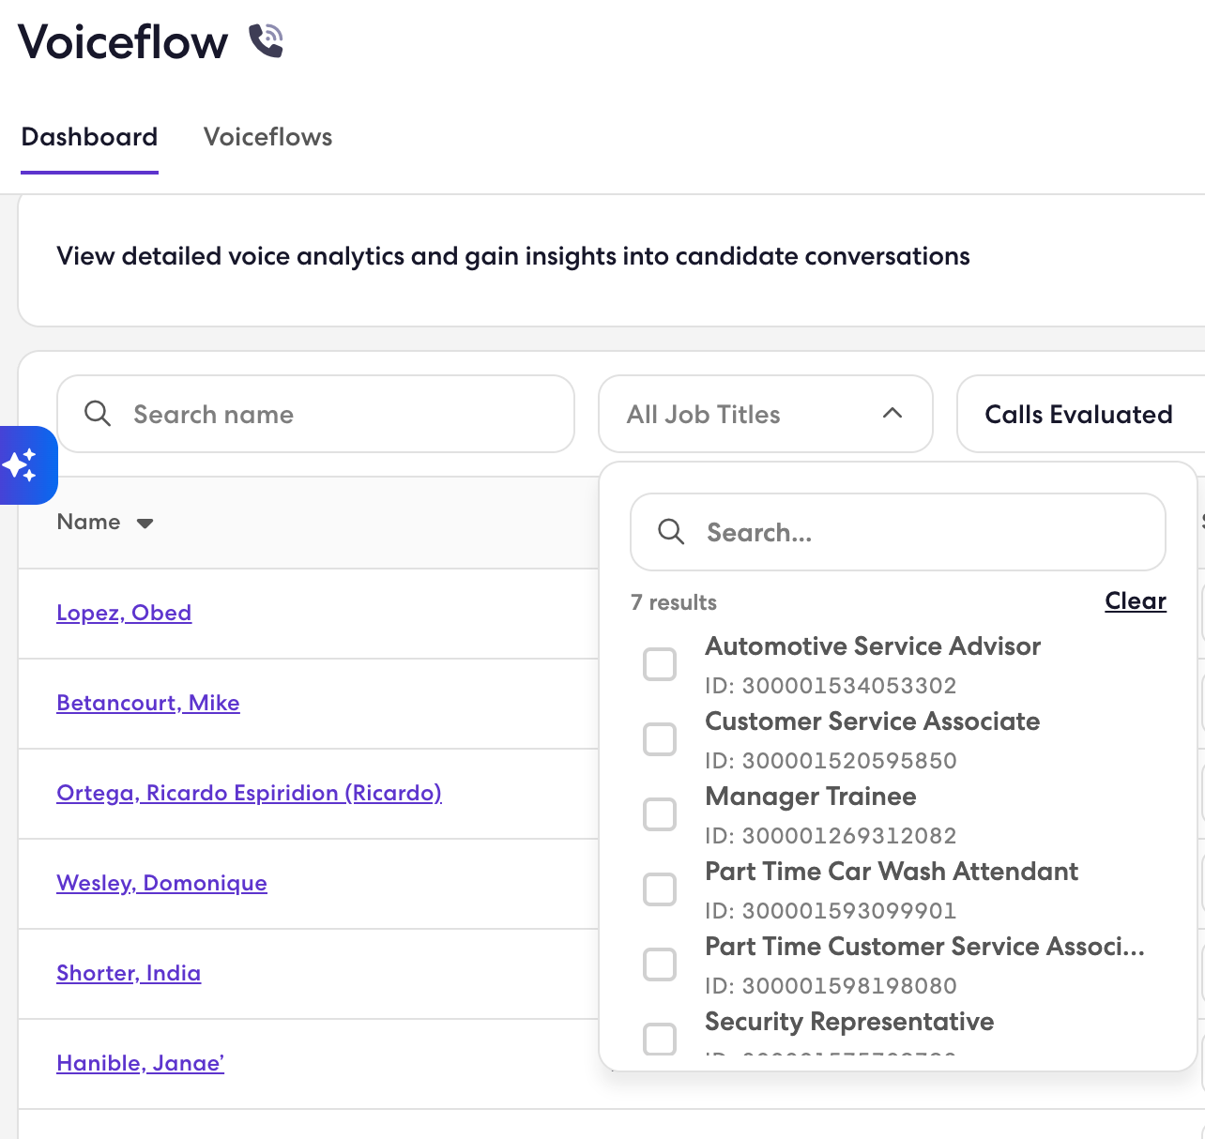Tick the Manager Trainee checkbox

pos(660,814)
